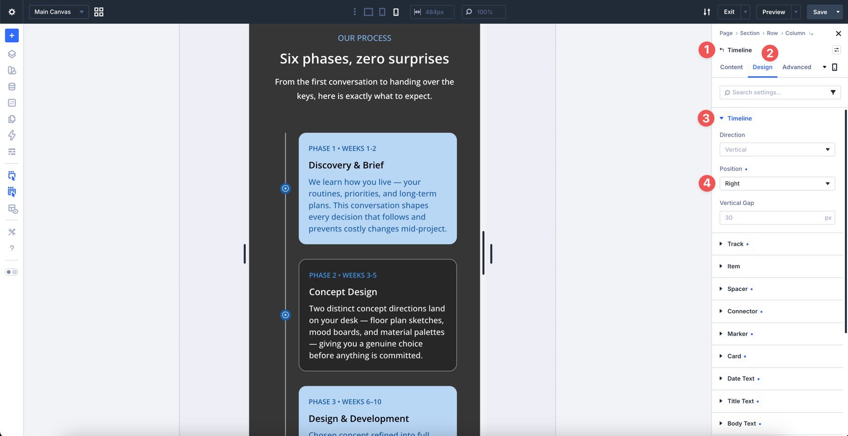Open the Direction dropdown showing Vertical

[x=777, y=149]
